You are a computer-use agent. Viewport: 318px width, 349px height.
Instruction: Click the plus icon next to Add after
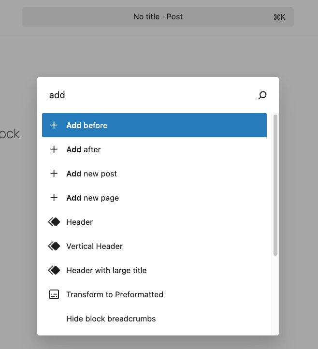click(54, 149)
